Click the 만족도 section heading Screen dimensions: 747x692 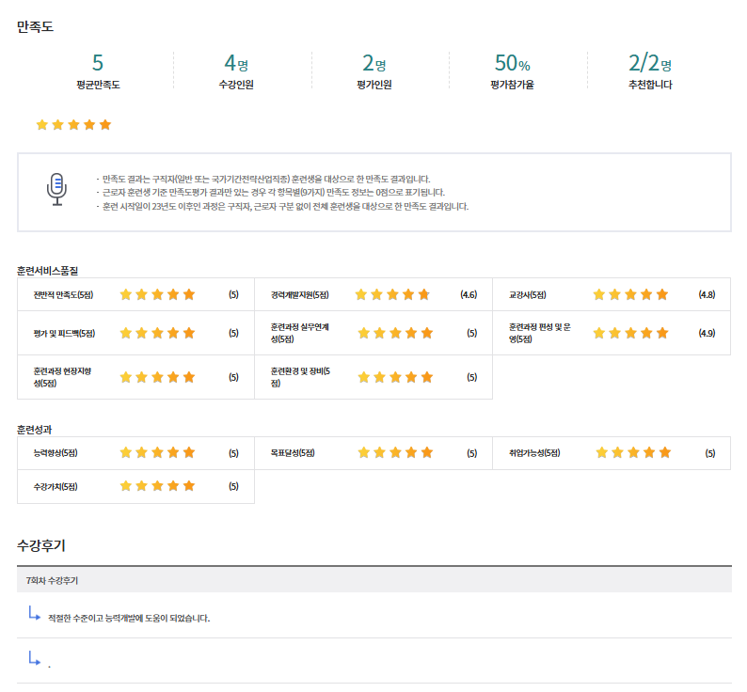[36, 26]
